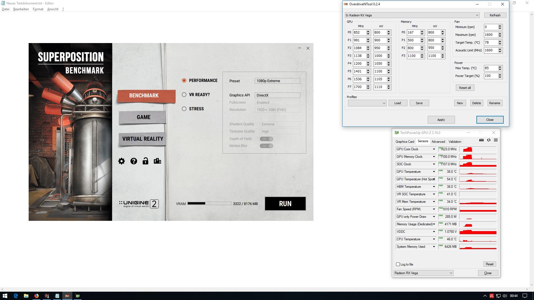Open the GPU-Z Radeon RX Vega device dropdown
The image size is (534, 300).
click(423, 273)
